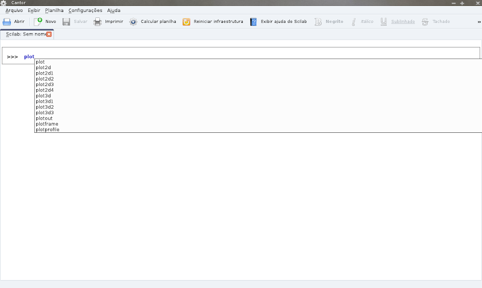Click the Calcular planilha button label
This screenshot has height=288, width=482.
pos(158,22)
